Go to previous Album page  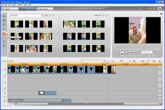pyautogui.click(x=103, y=15)
